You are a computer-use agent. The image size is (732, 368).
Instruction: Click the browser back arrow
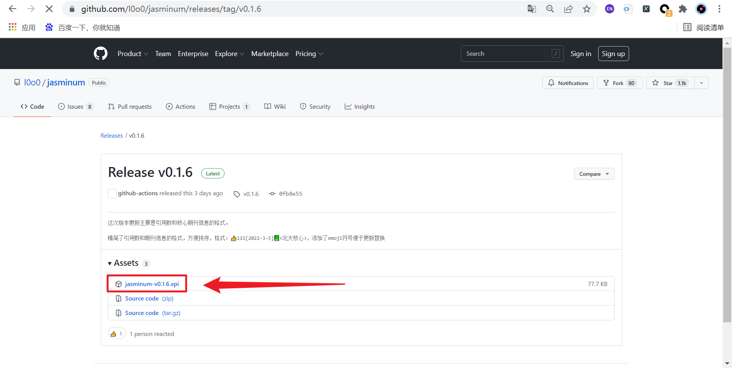click(x=13, y=9)
